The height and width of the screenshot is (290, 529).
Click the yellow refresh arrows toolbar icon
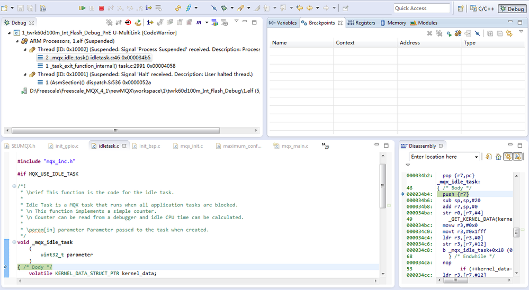[x=178, y=8]
